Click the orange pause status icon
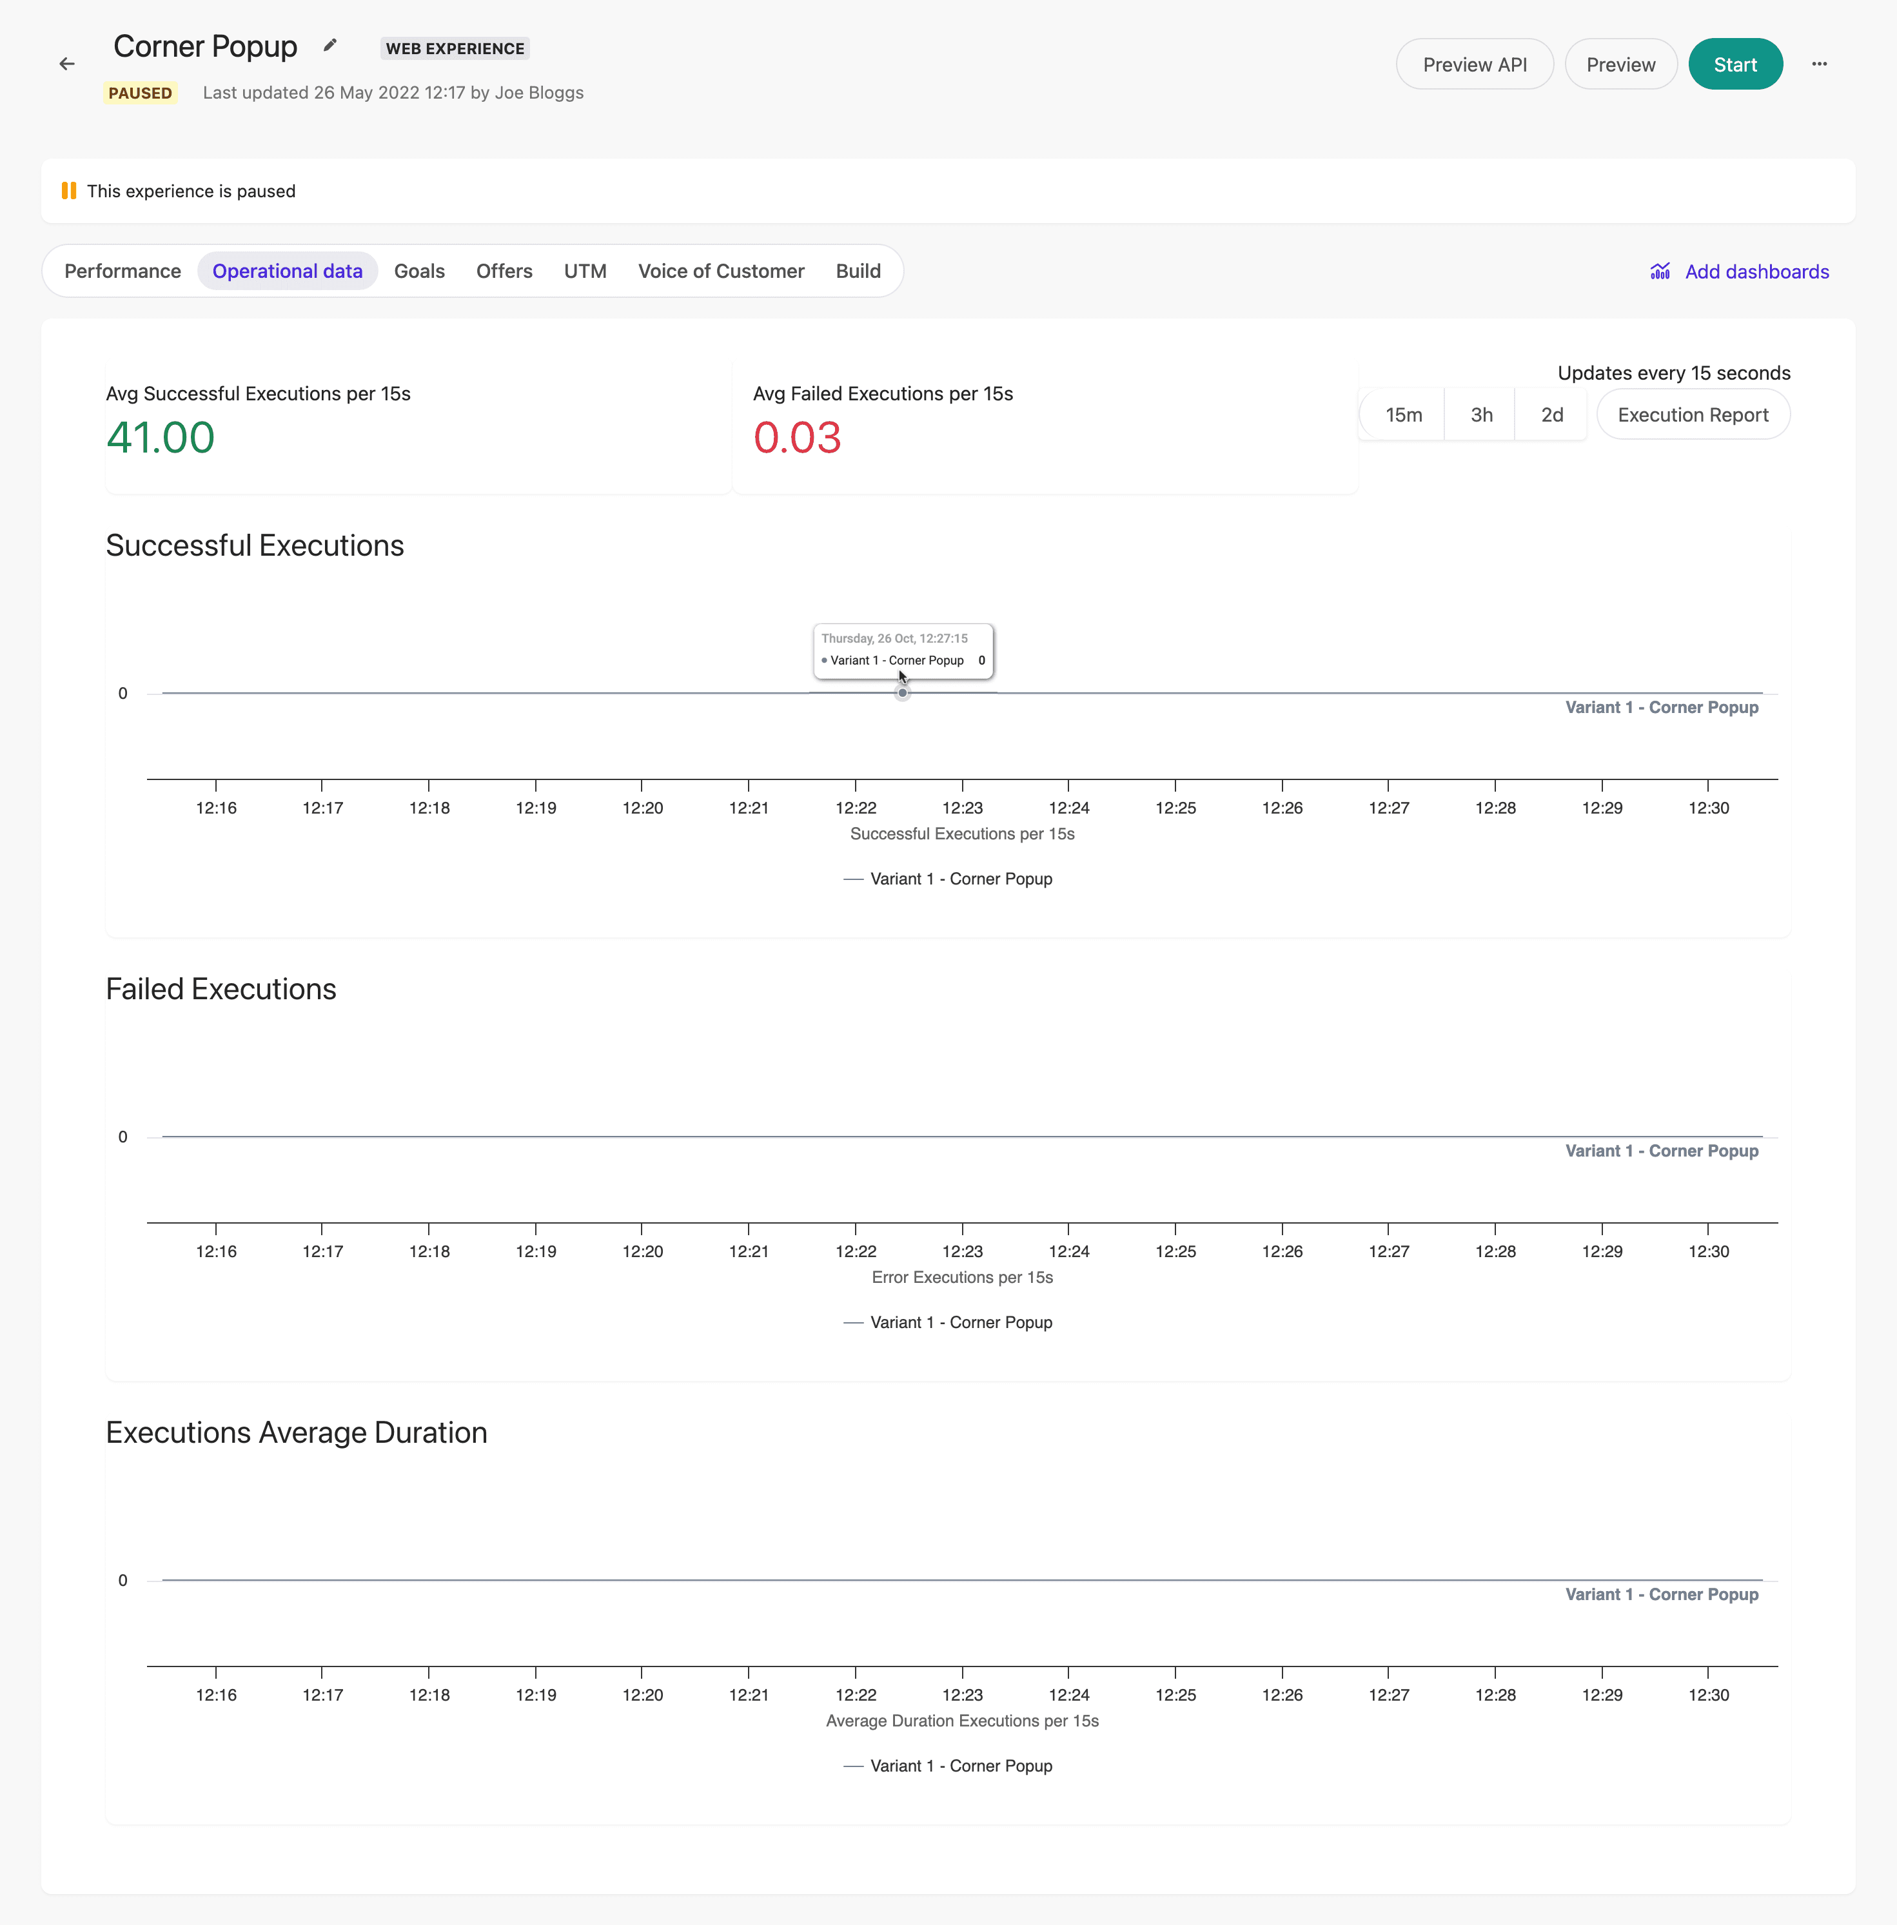1897x1925 pixels. (x=69, y=190)
